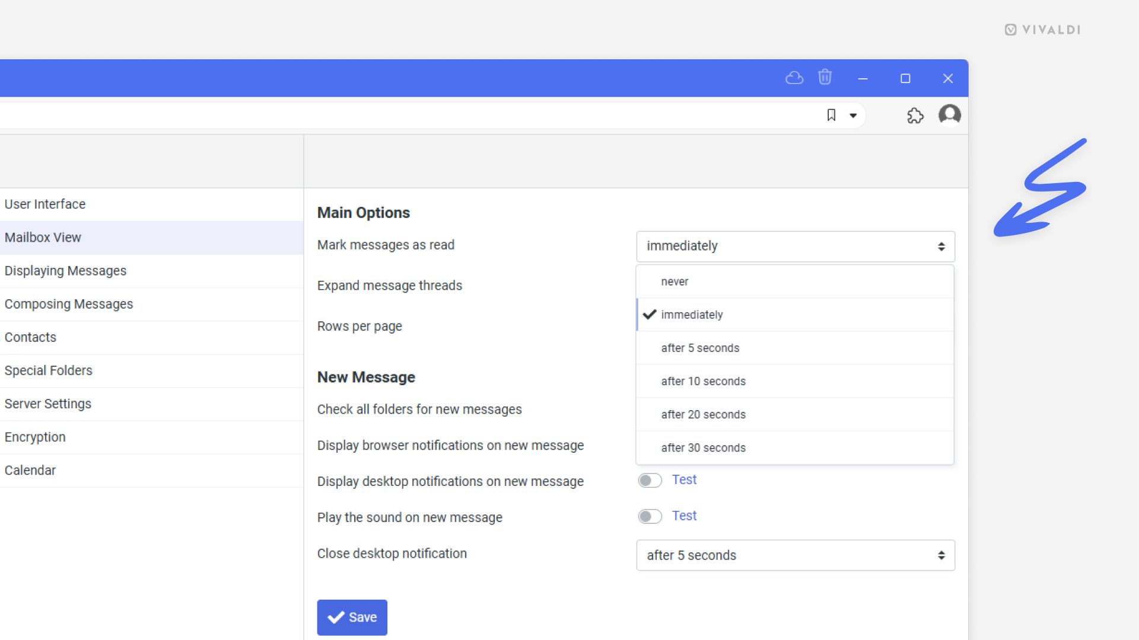Open the User Interface settings section
Viewport: 1139px width, 640px height.
(x=151, y=204)
